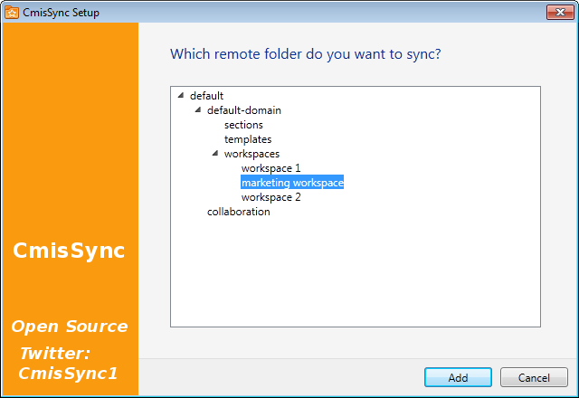Viewport: 579px width, 398px height.
Task: Click the Twitter: CmisSync1 text
Action: pos(69,363)
